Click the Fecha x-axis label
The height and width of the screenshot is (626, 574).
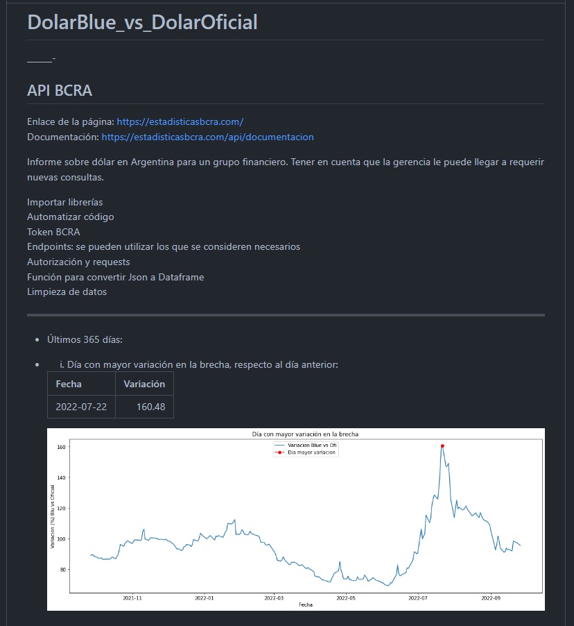[x=306, y=605]
